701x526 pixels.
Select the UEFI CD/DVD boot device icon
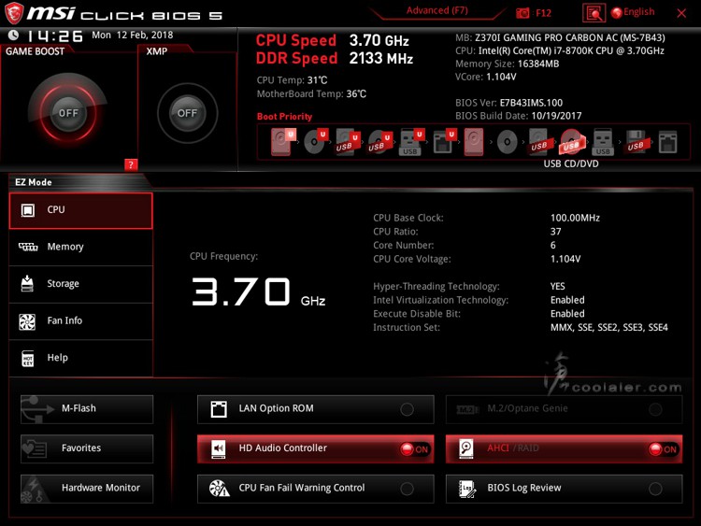tap(316, 142)
